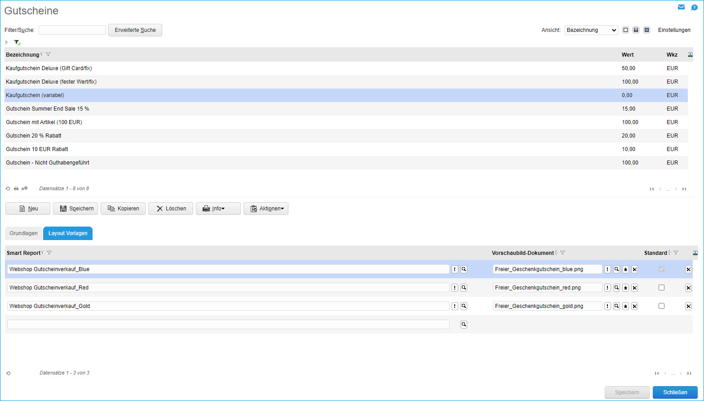The width and height of the screenshot is (704, 401).
Task: Open the Aktionen dropdown button
Action: pyautogui.click(x=266, y=209)
